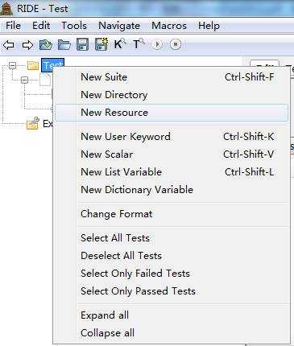The height and width of the screenshot is (346, 294).
Task: Choose New List Variable
Action: point(172,172)
